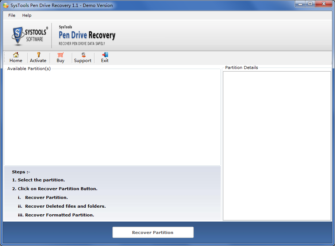
Task: Click inside the Available Partition(s) list area
Action: click(x=112, y=118)
